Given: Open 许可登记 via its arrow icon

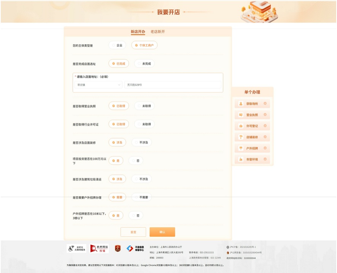Looking at the screenshot, I should (265, 126).
